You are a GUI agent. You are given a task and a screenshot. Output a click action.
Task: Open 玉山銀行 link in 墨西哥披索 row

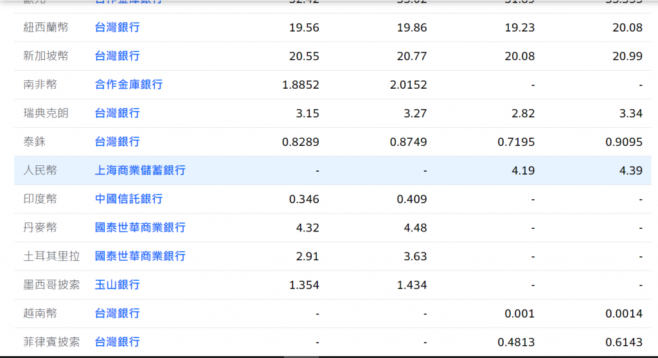117,284
